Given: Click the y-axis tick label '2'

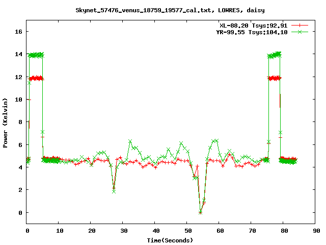Looking at the screenshot, I should (20, 190).
